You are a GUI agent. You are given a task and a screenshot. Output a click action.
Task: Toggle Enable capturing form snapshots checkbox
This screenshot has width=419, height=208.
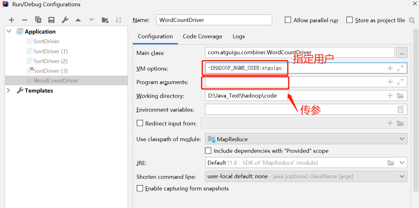coord(140,189)
